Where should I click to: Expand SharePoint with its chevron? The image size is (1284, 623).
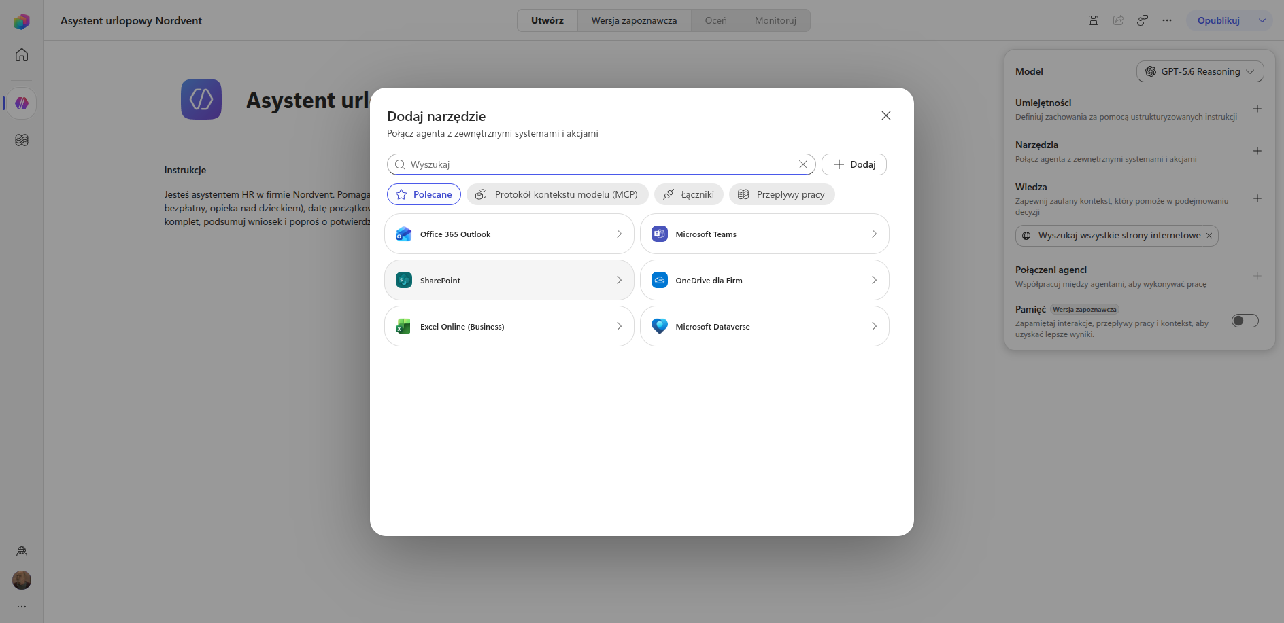[619, 280]
